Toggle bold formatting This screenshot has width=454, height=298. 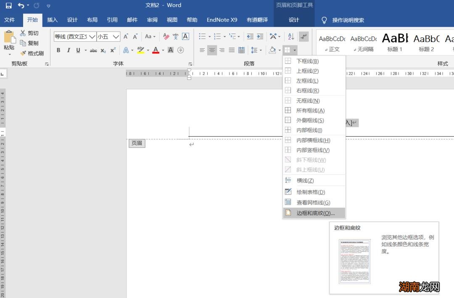point(58,50)
